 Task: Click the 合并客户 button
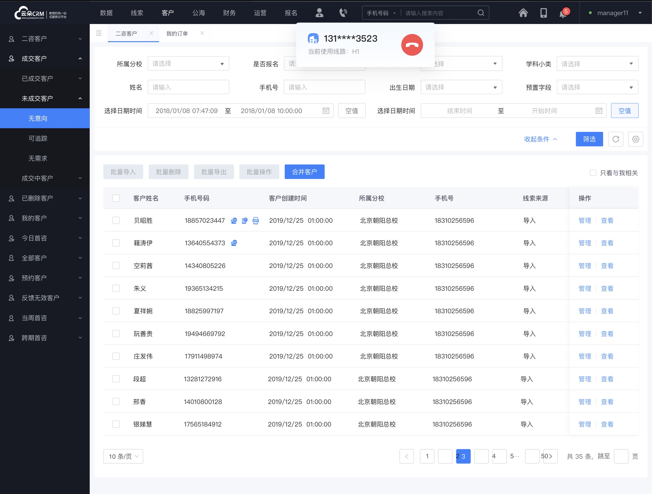[x=305, y=172]
